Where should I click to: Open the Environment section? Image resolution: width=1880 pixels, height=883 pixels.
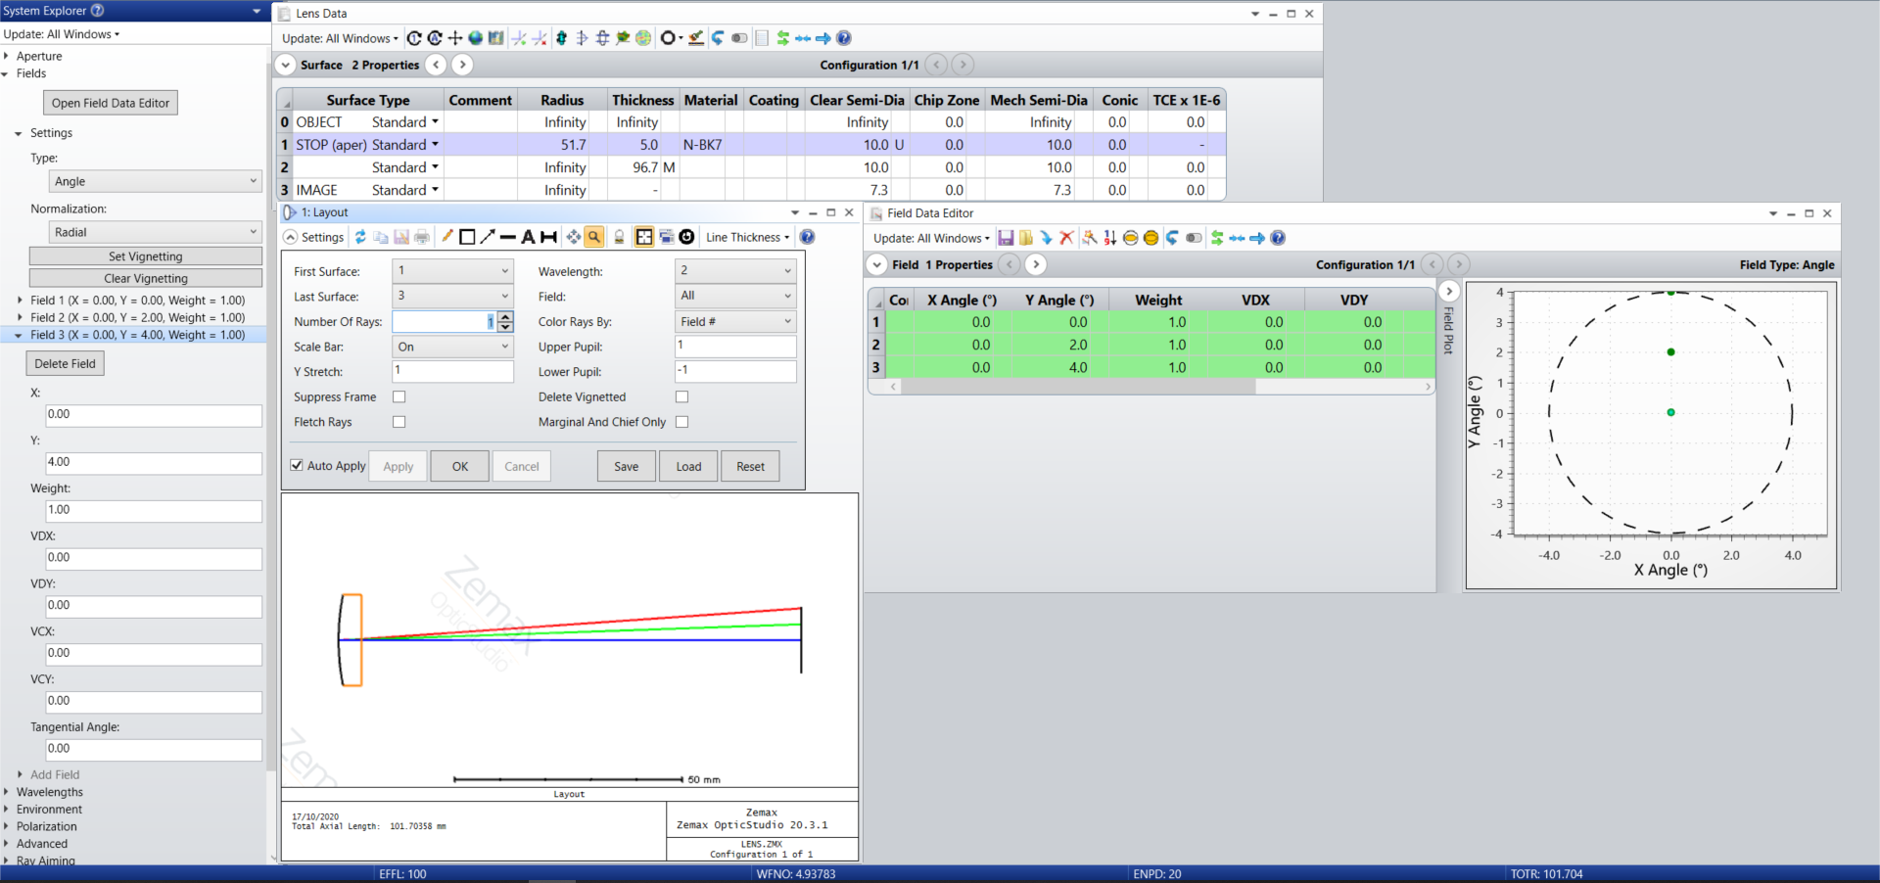[x=49, y=810]
